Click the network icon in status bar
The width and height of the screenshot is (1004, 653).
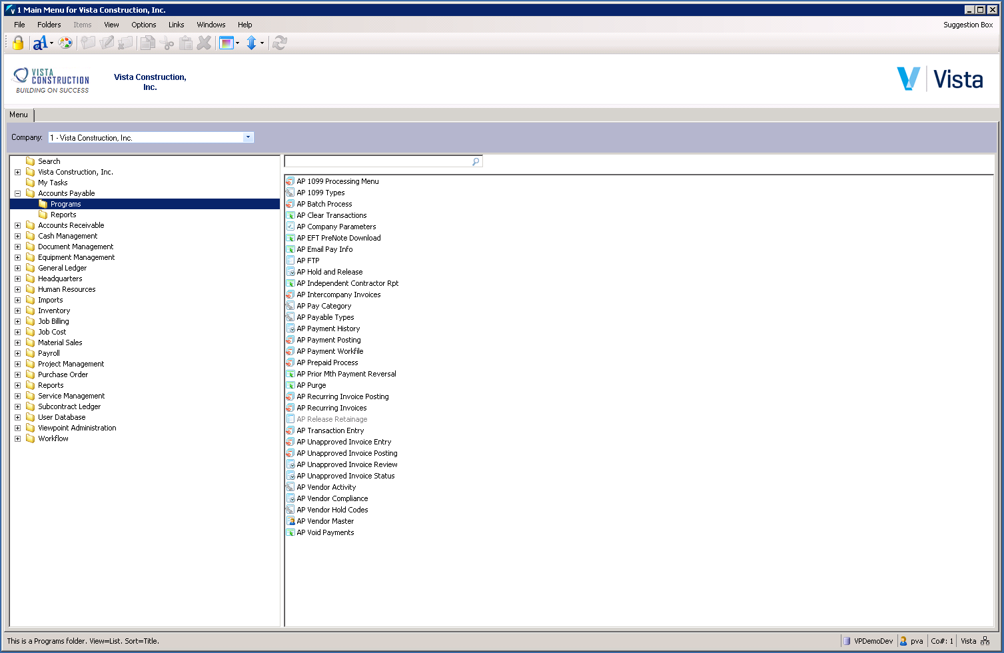pyautogui.click(x=985, y=641)
